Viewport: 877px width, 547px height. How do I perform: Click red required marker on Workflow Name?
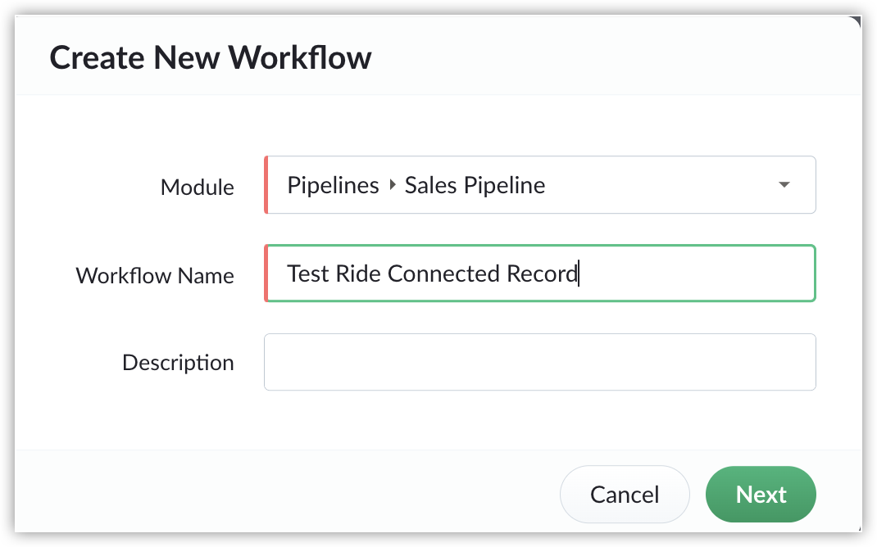[266, 273]
